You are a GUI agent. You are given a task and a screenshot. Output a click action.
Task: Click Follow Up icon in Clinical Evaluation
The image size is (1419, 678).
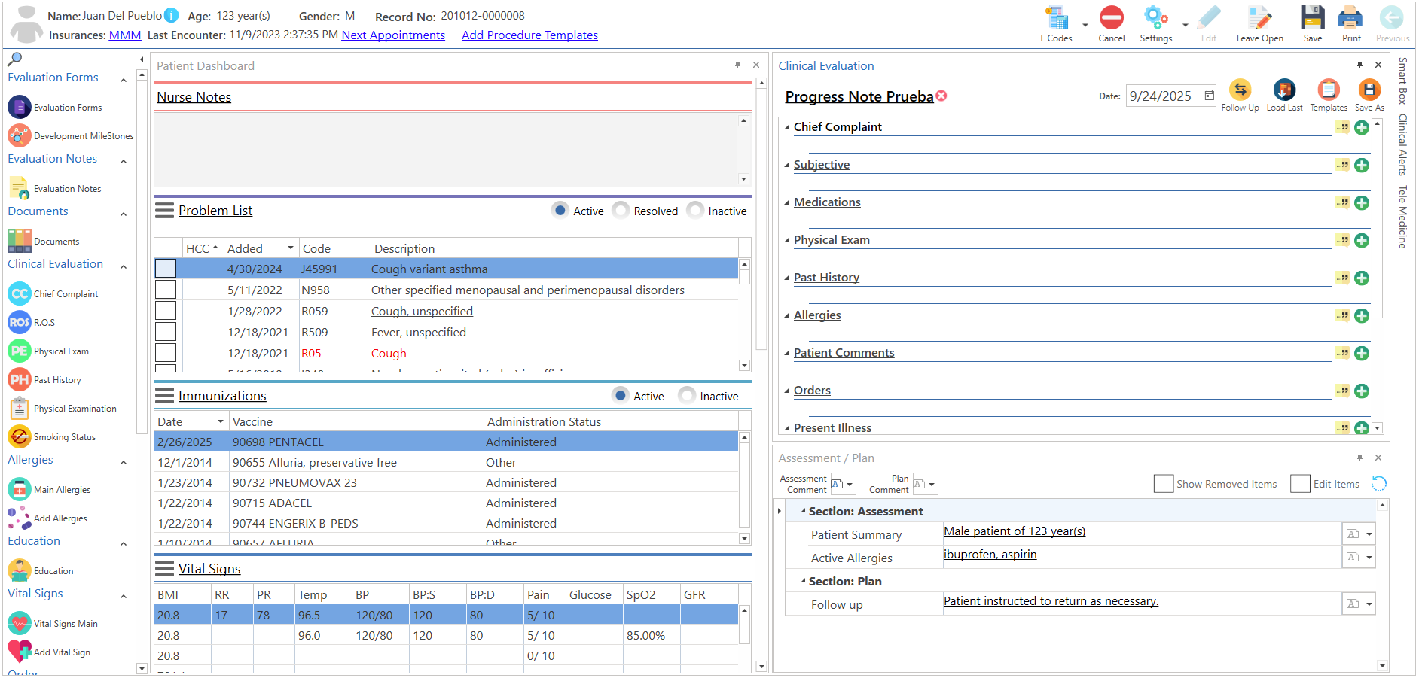click(x=1240, y=90)
